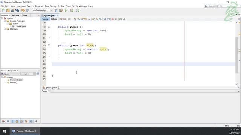Switch to the Services tab
Screen dimensions: 241x135
point(15,15)
